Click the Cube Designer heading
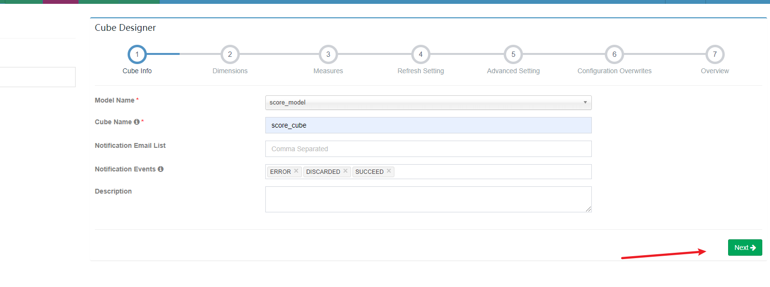Viewport: 770px width, 287px height. (x=125, y=28)
